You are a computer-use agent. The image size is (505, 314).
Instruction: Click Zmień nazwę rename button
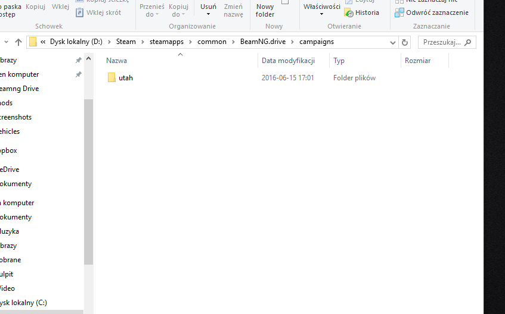point(233,10)
